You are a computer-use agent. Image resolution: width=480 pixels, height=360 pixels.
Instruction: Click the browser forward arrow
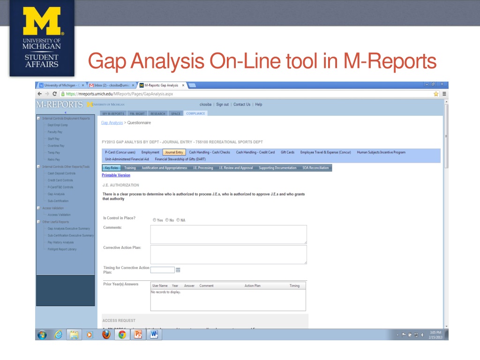47,94
